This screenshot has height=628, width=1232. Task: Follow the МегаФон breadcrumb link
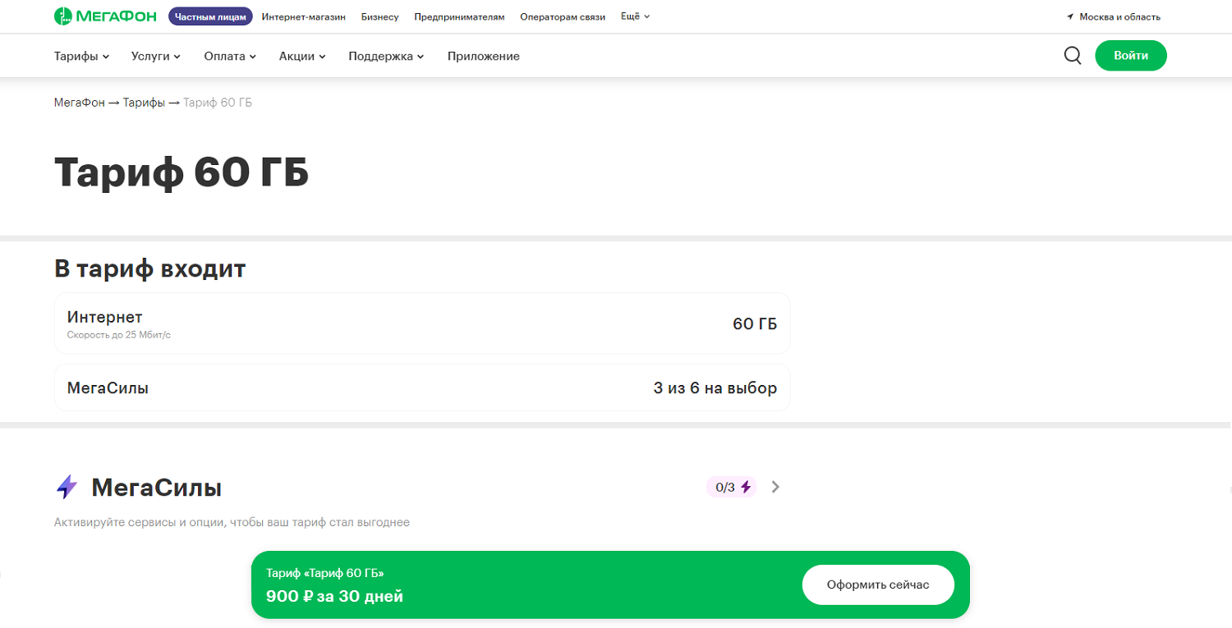pyautogui.click(x=80, y=103)
